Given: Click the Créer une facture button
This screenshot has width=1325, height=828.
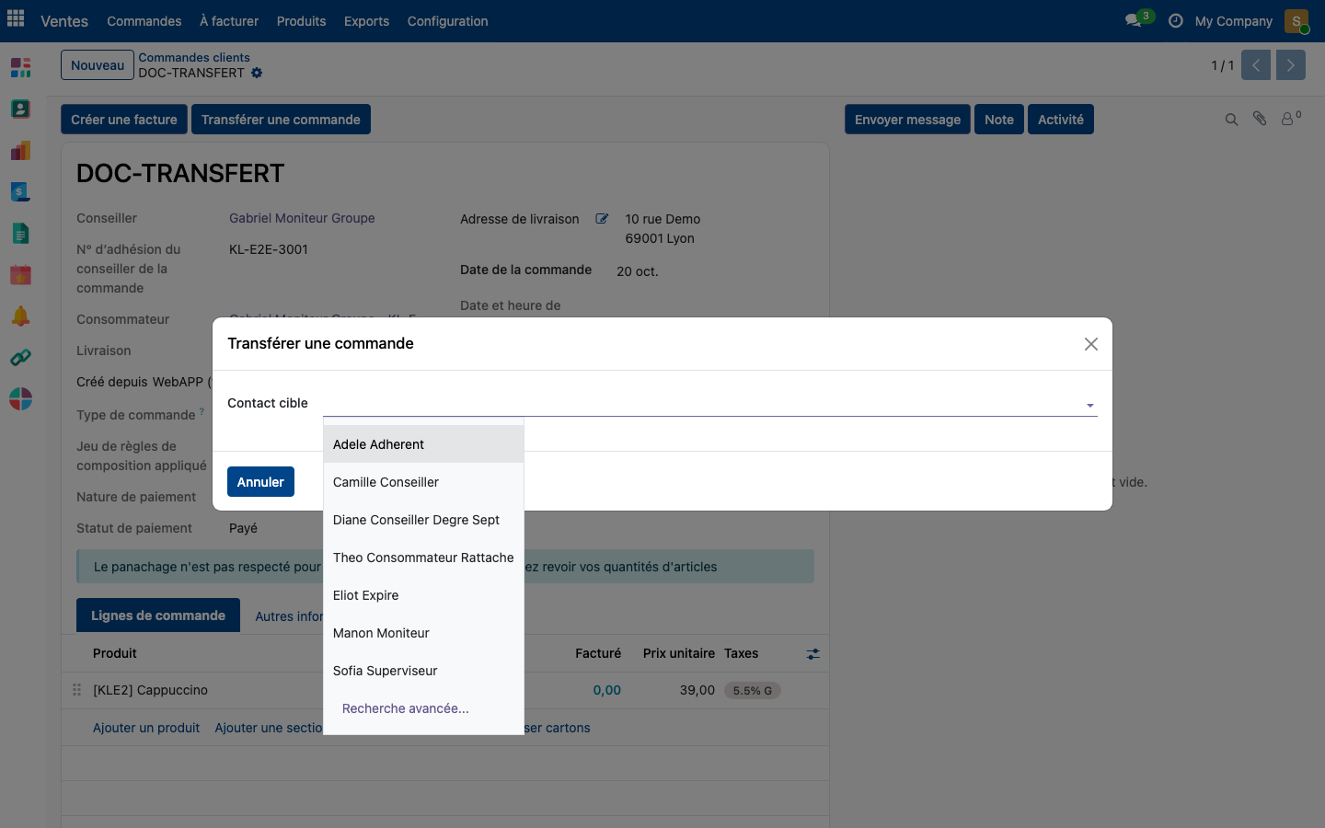Looking at the screenshot, I should point(124,120).
